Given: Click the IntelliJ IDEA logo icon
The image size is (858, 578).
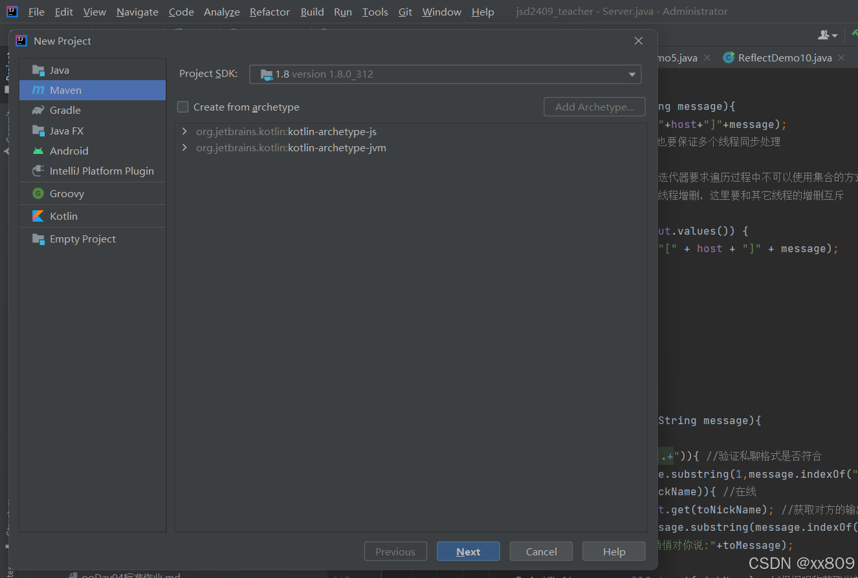Looking at the screenshot, I should click(x=12, y=11).
